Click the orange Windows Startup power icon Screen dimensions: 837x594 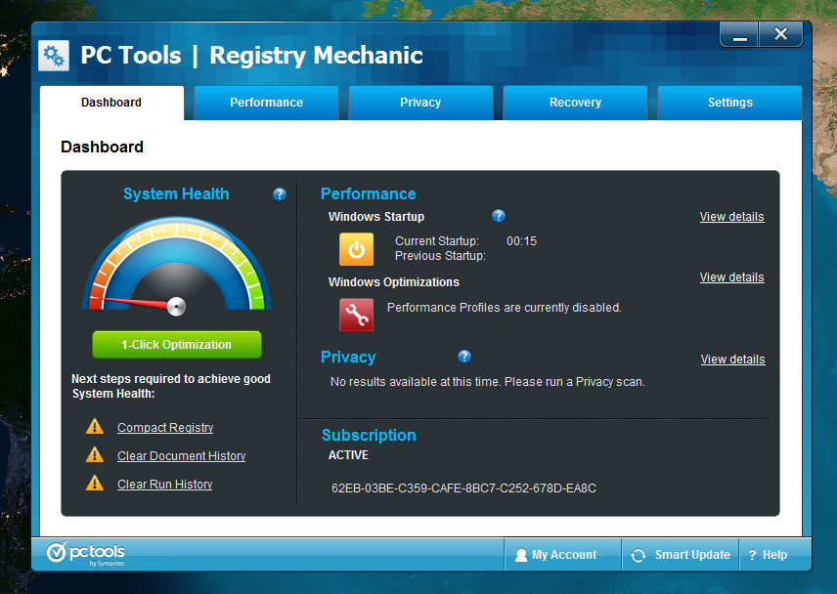356,249
